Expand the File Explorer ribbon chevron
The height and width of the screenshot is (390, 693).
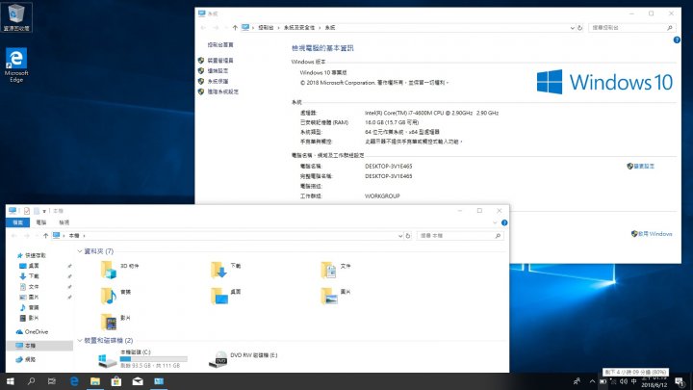point(495,222)
